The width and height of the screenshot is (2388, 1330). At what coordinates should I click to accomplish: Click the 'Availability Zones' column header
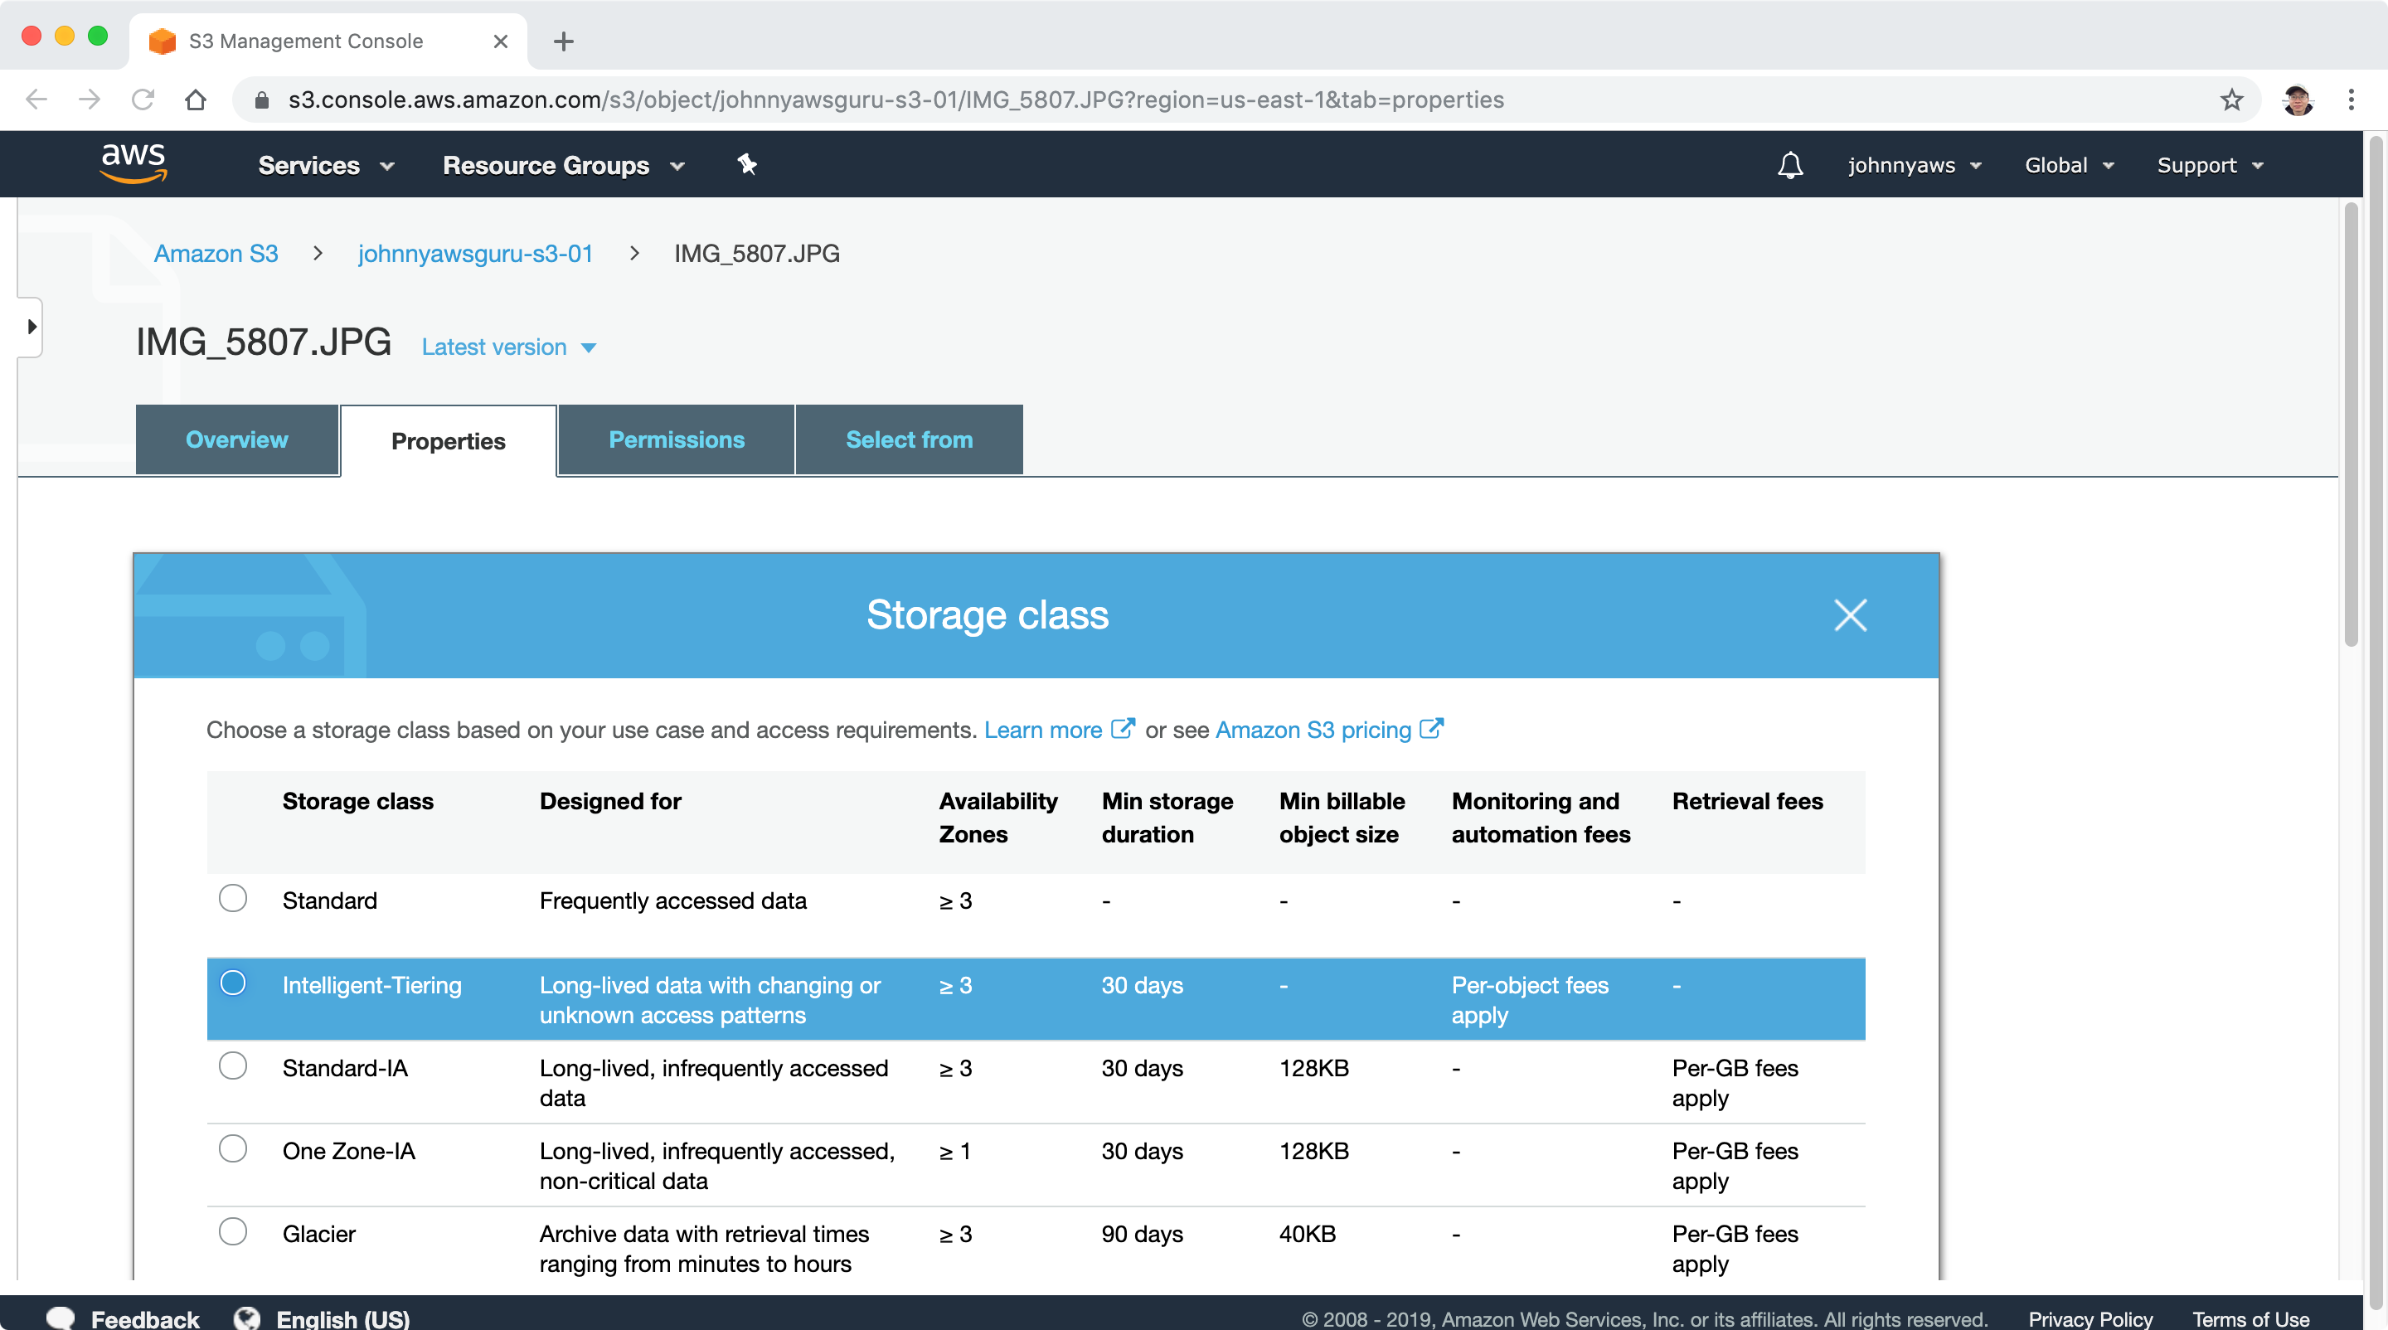click(997, 818)
